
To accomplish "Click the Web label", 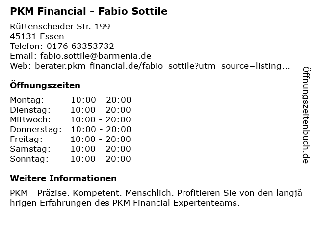I will pyautogui.click(x=21, y=66).
